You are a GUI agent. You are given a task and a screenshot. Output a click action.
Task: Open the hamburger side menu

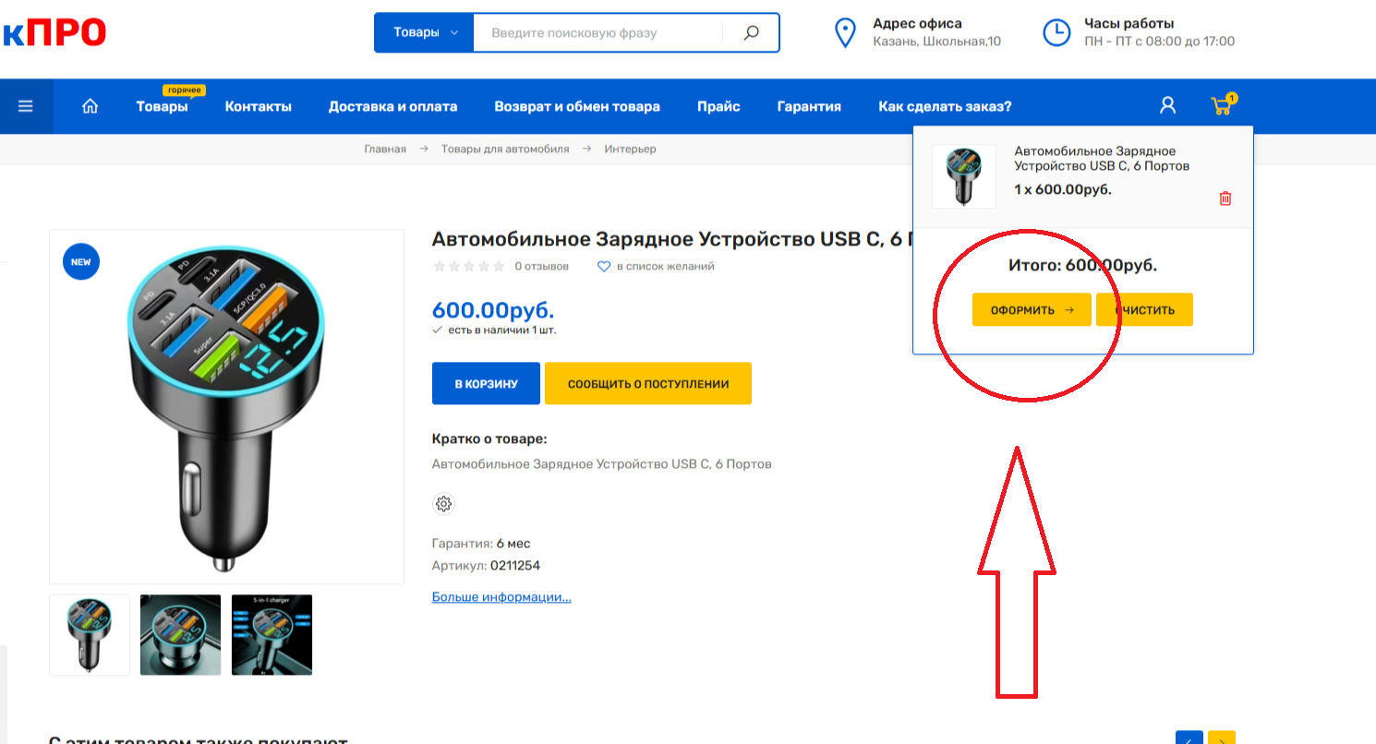point(26,106)
